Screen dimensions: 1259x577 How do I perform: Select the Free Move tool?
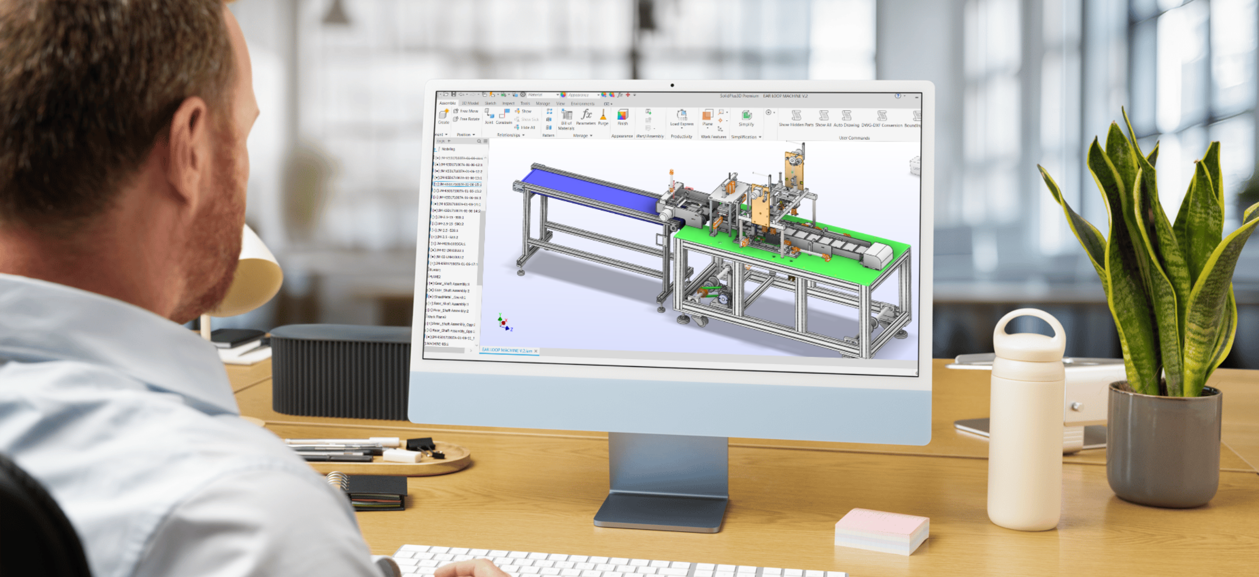tap(466, 111)
